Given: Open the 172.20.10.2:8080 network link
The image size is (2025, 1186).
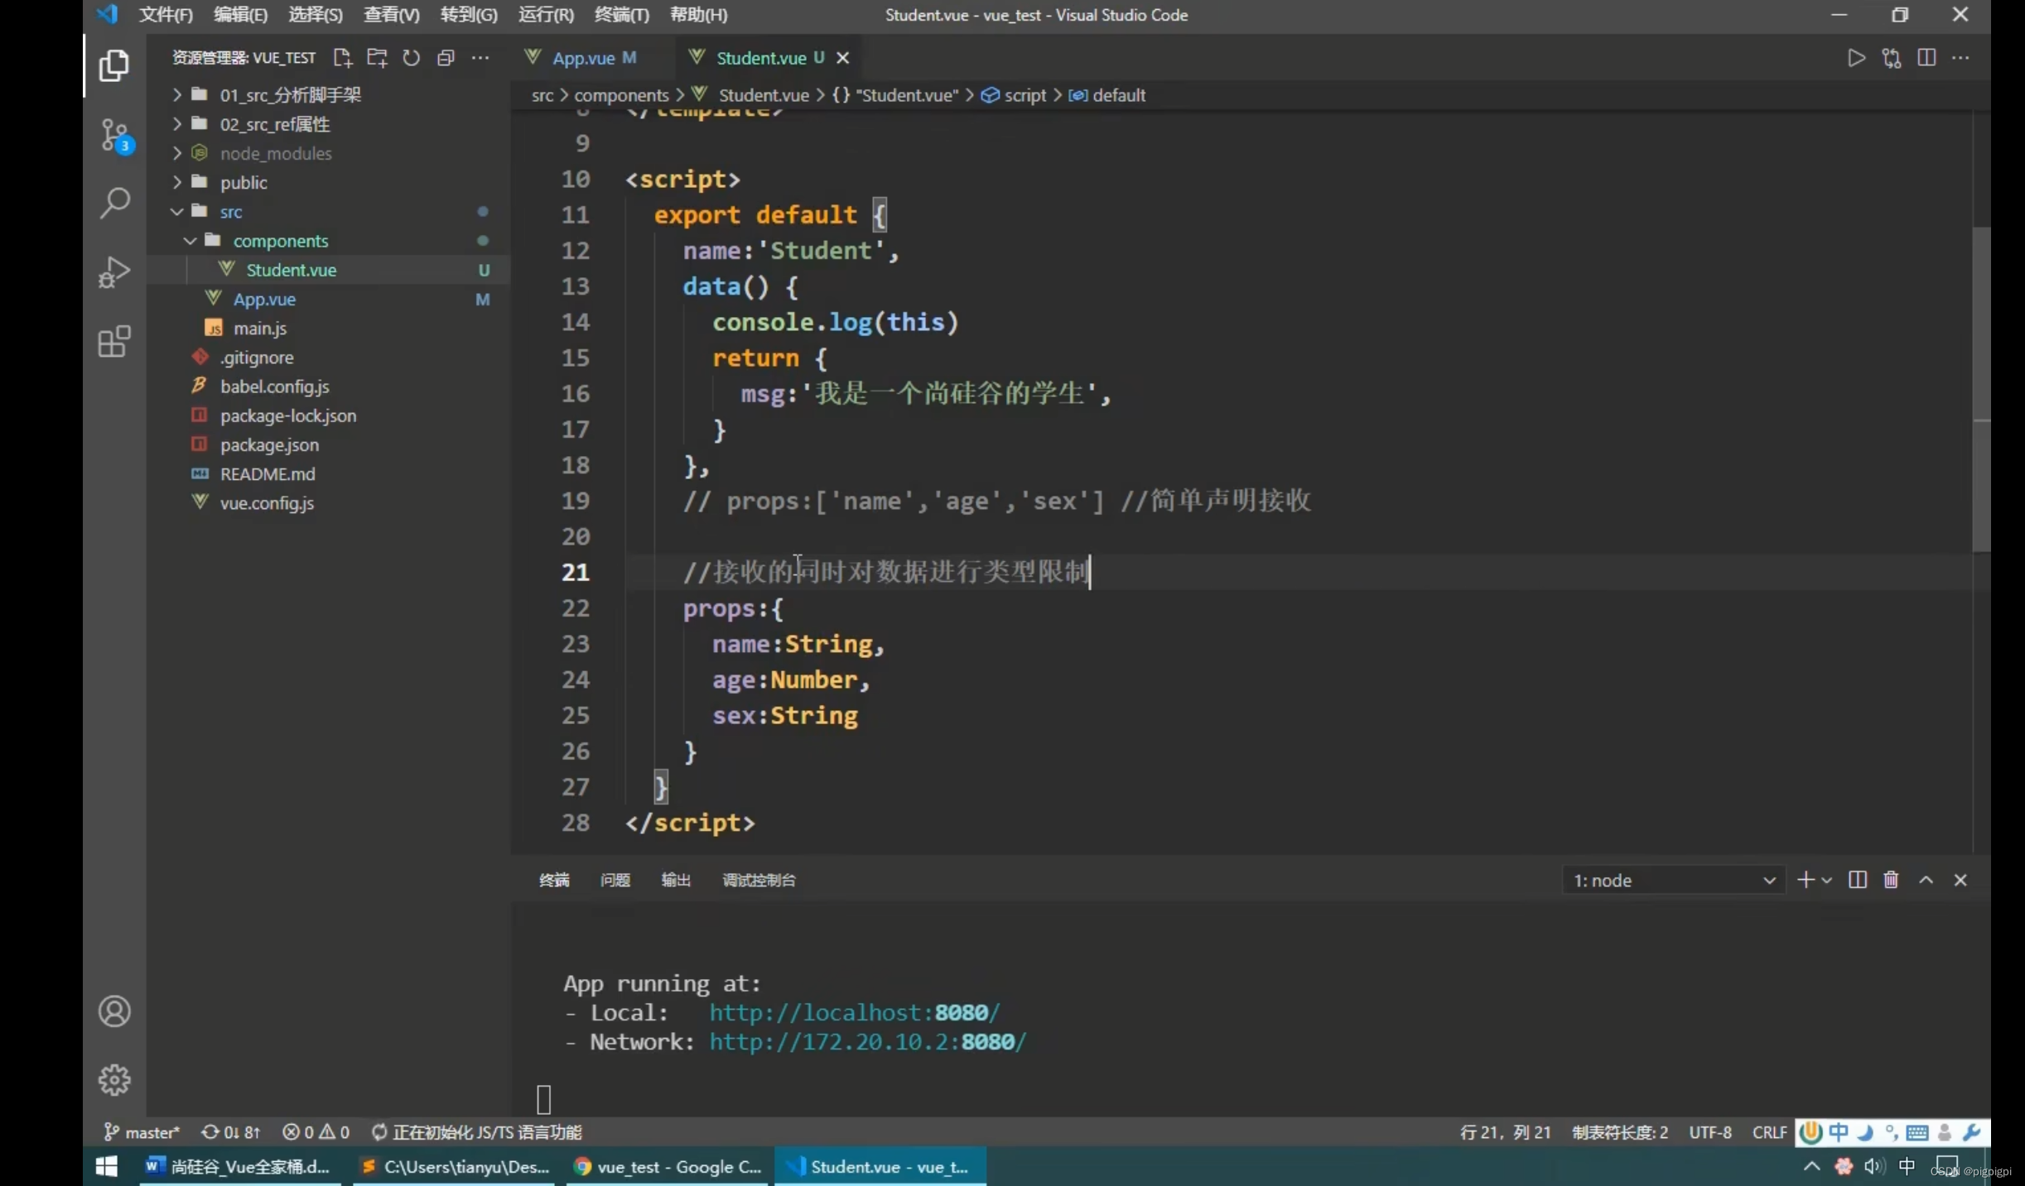Looking at the screenshot, I should pos(867,1041).
